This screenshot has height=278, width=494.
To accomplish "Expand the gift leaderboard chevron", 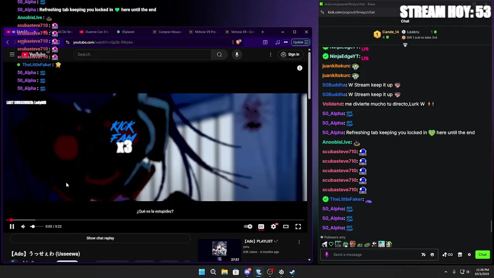I will pyautogui.click(x=405, y=45).
